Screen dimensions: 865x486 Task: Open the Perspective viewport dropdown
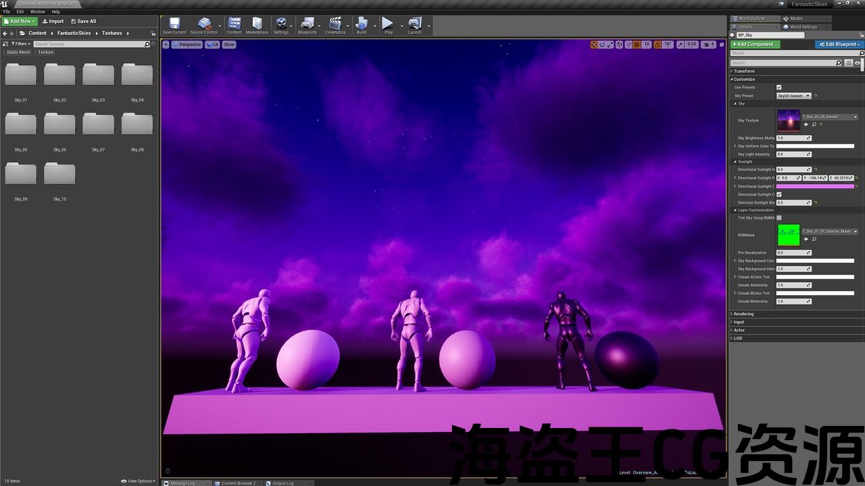[187, 45]
